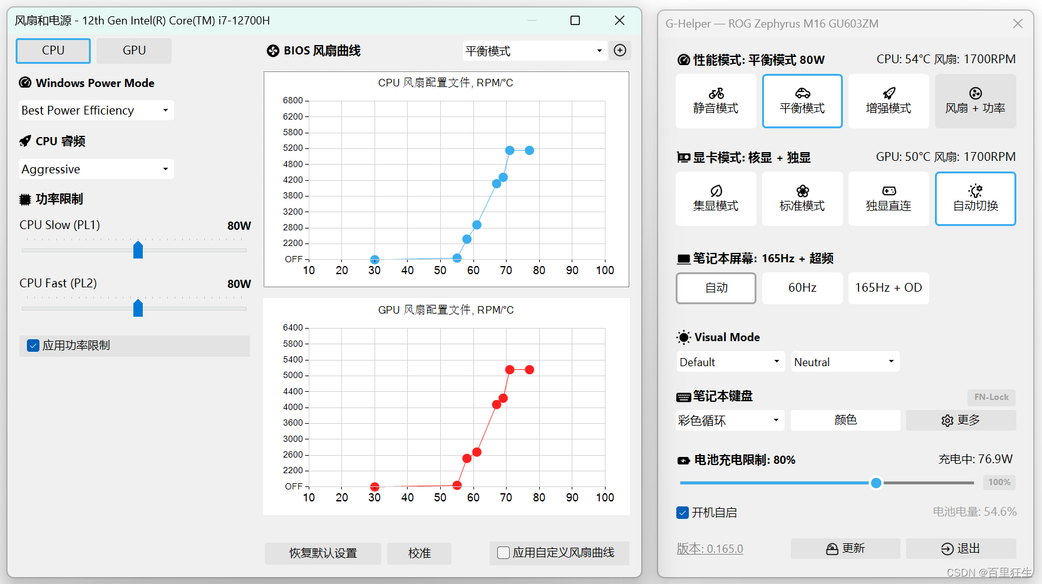
Task: Open the Default visual mode dropdown
Action: [x=730, y=362]
